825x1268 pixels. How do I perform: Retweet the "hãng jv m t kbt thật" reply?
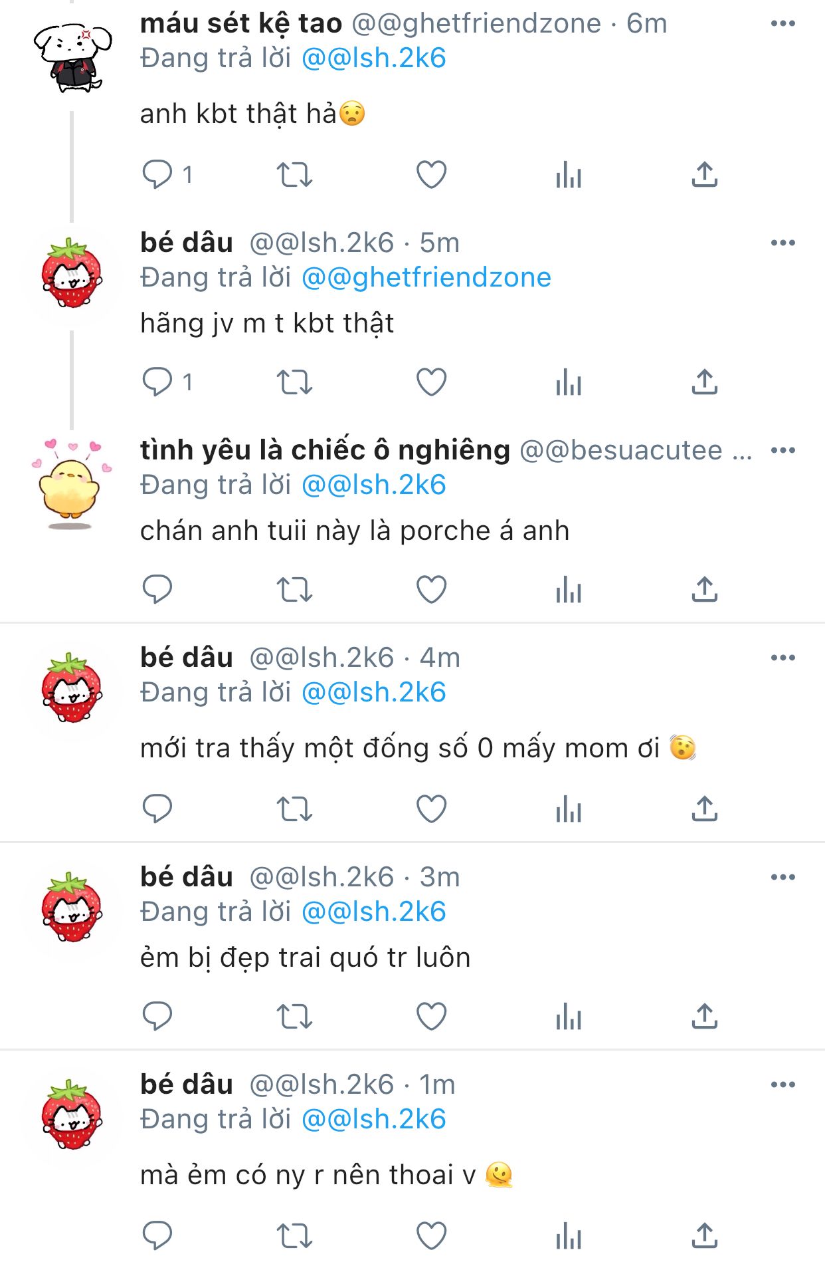pos(294,382)
